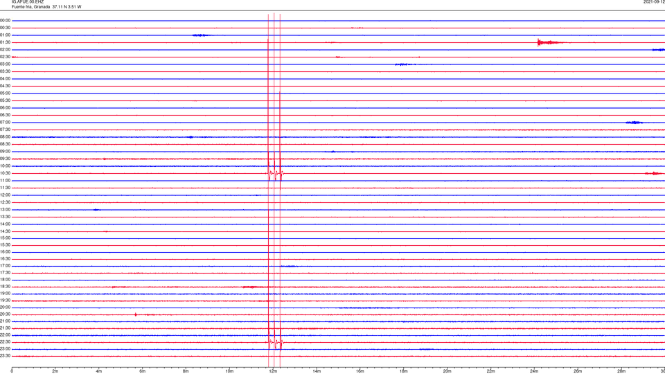Click the 14:30 row label

pos(6,231)
